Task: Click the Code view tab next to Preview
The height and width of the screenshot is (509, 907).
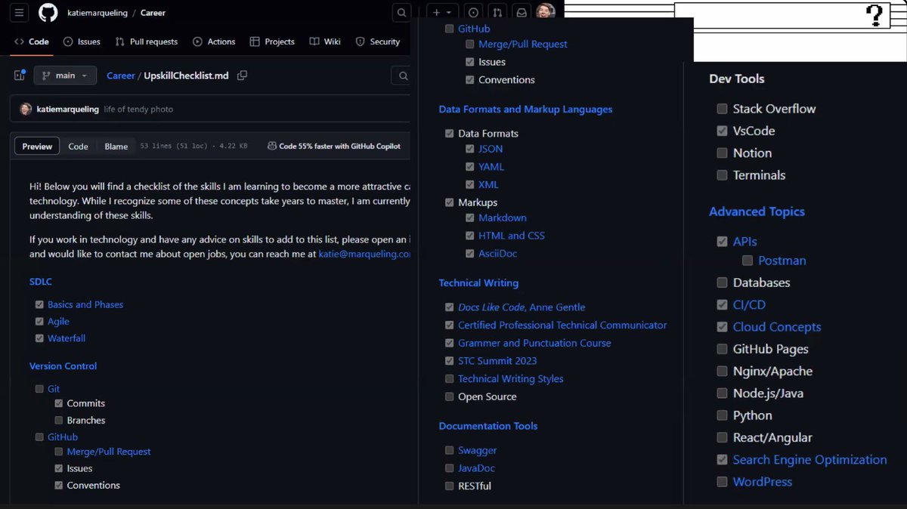Action: coord(79,147)
